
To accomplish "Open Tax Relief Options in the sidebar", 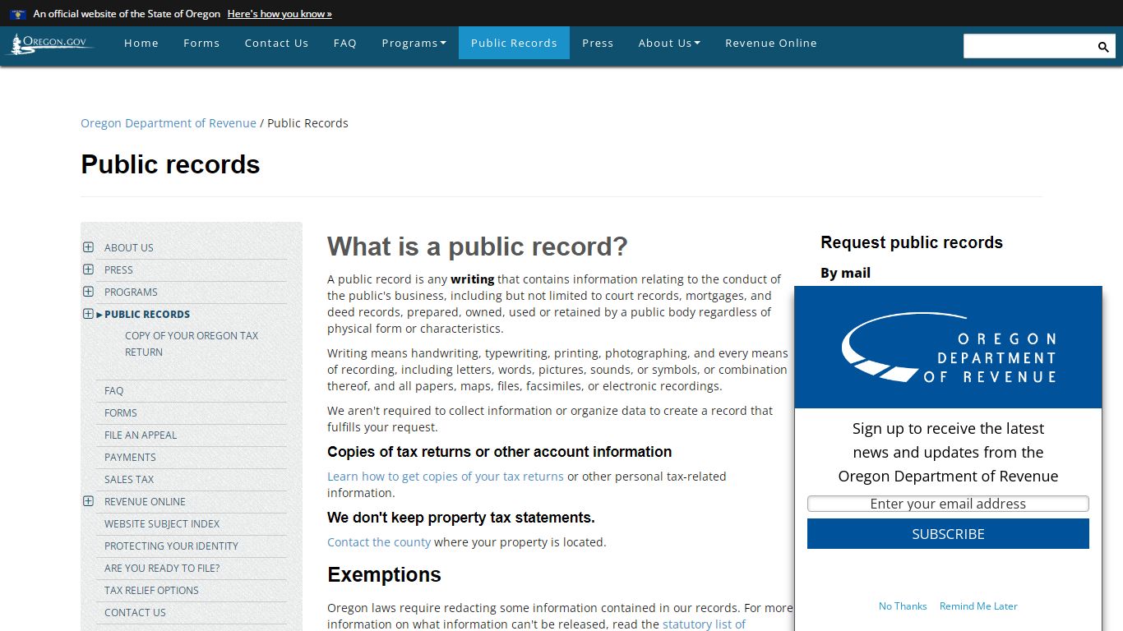I will click(x=151, y=591).
